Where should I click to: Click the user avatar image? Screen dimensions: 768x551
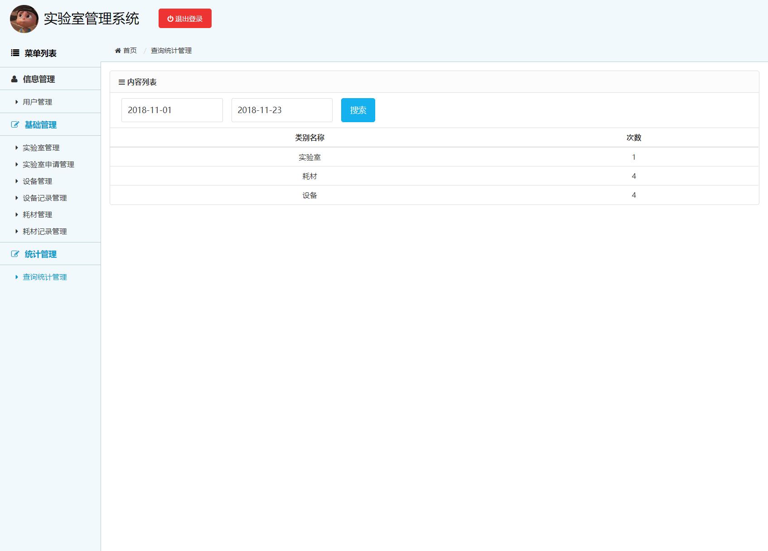coord(24,19)
